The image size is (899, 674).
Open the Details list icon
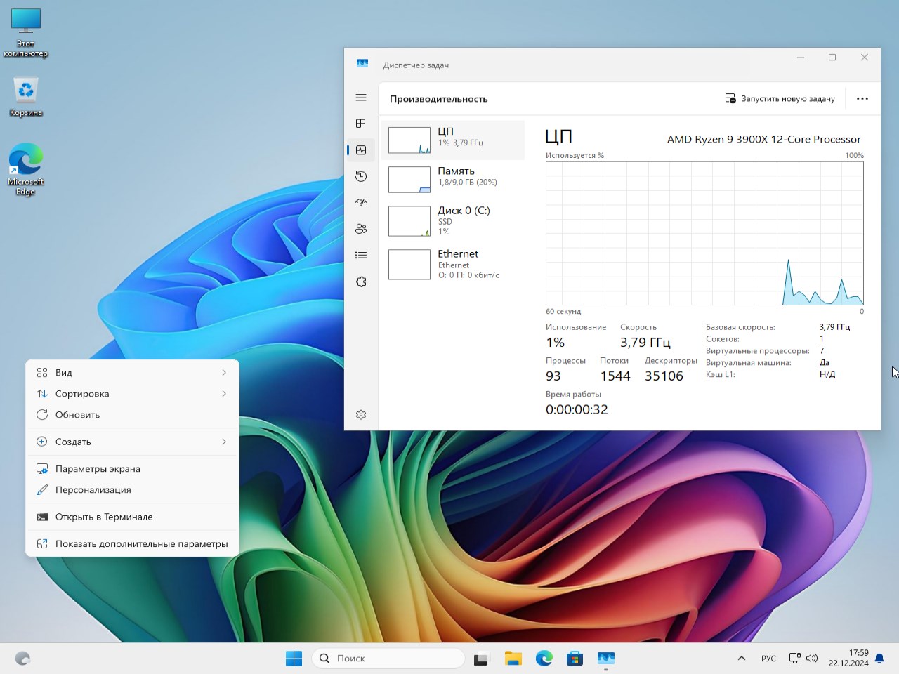361,255
